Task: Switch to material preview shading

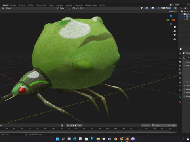Action: [x=167, y=8]
